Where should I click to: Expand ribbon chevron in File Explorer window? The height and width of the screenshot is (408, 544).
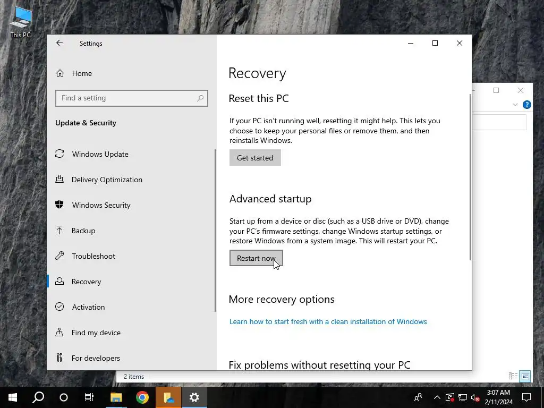pyautogui.click(x=515, y=105)
